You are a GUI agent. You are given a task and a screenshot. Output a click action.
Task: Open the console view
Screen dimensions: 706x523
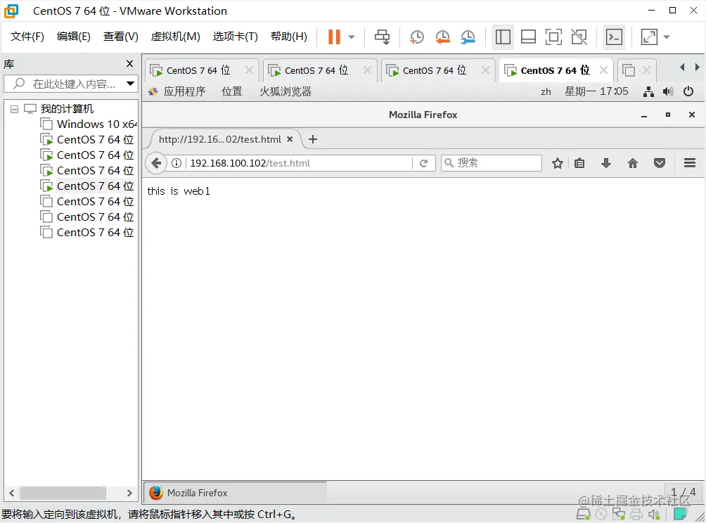[x=614, y=37]
